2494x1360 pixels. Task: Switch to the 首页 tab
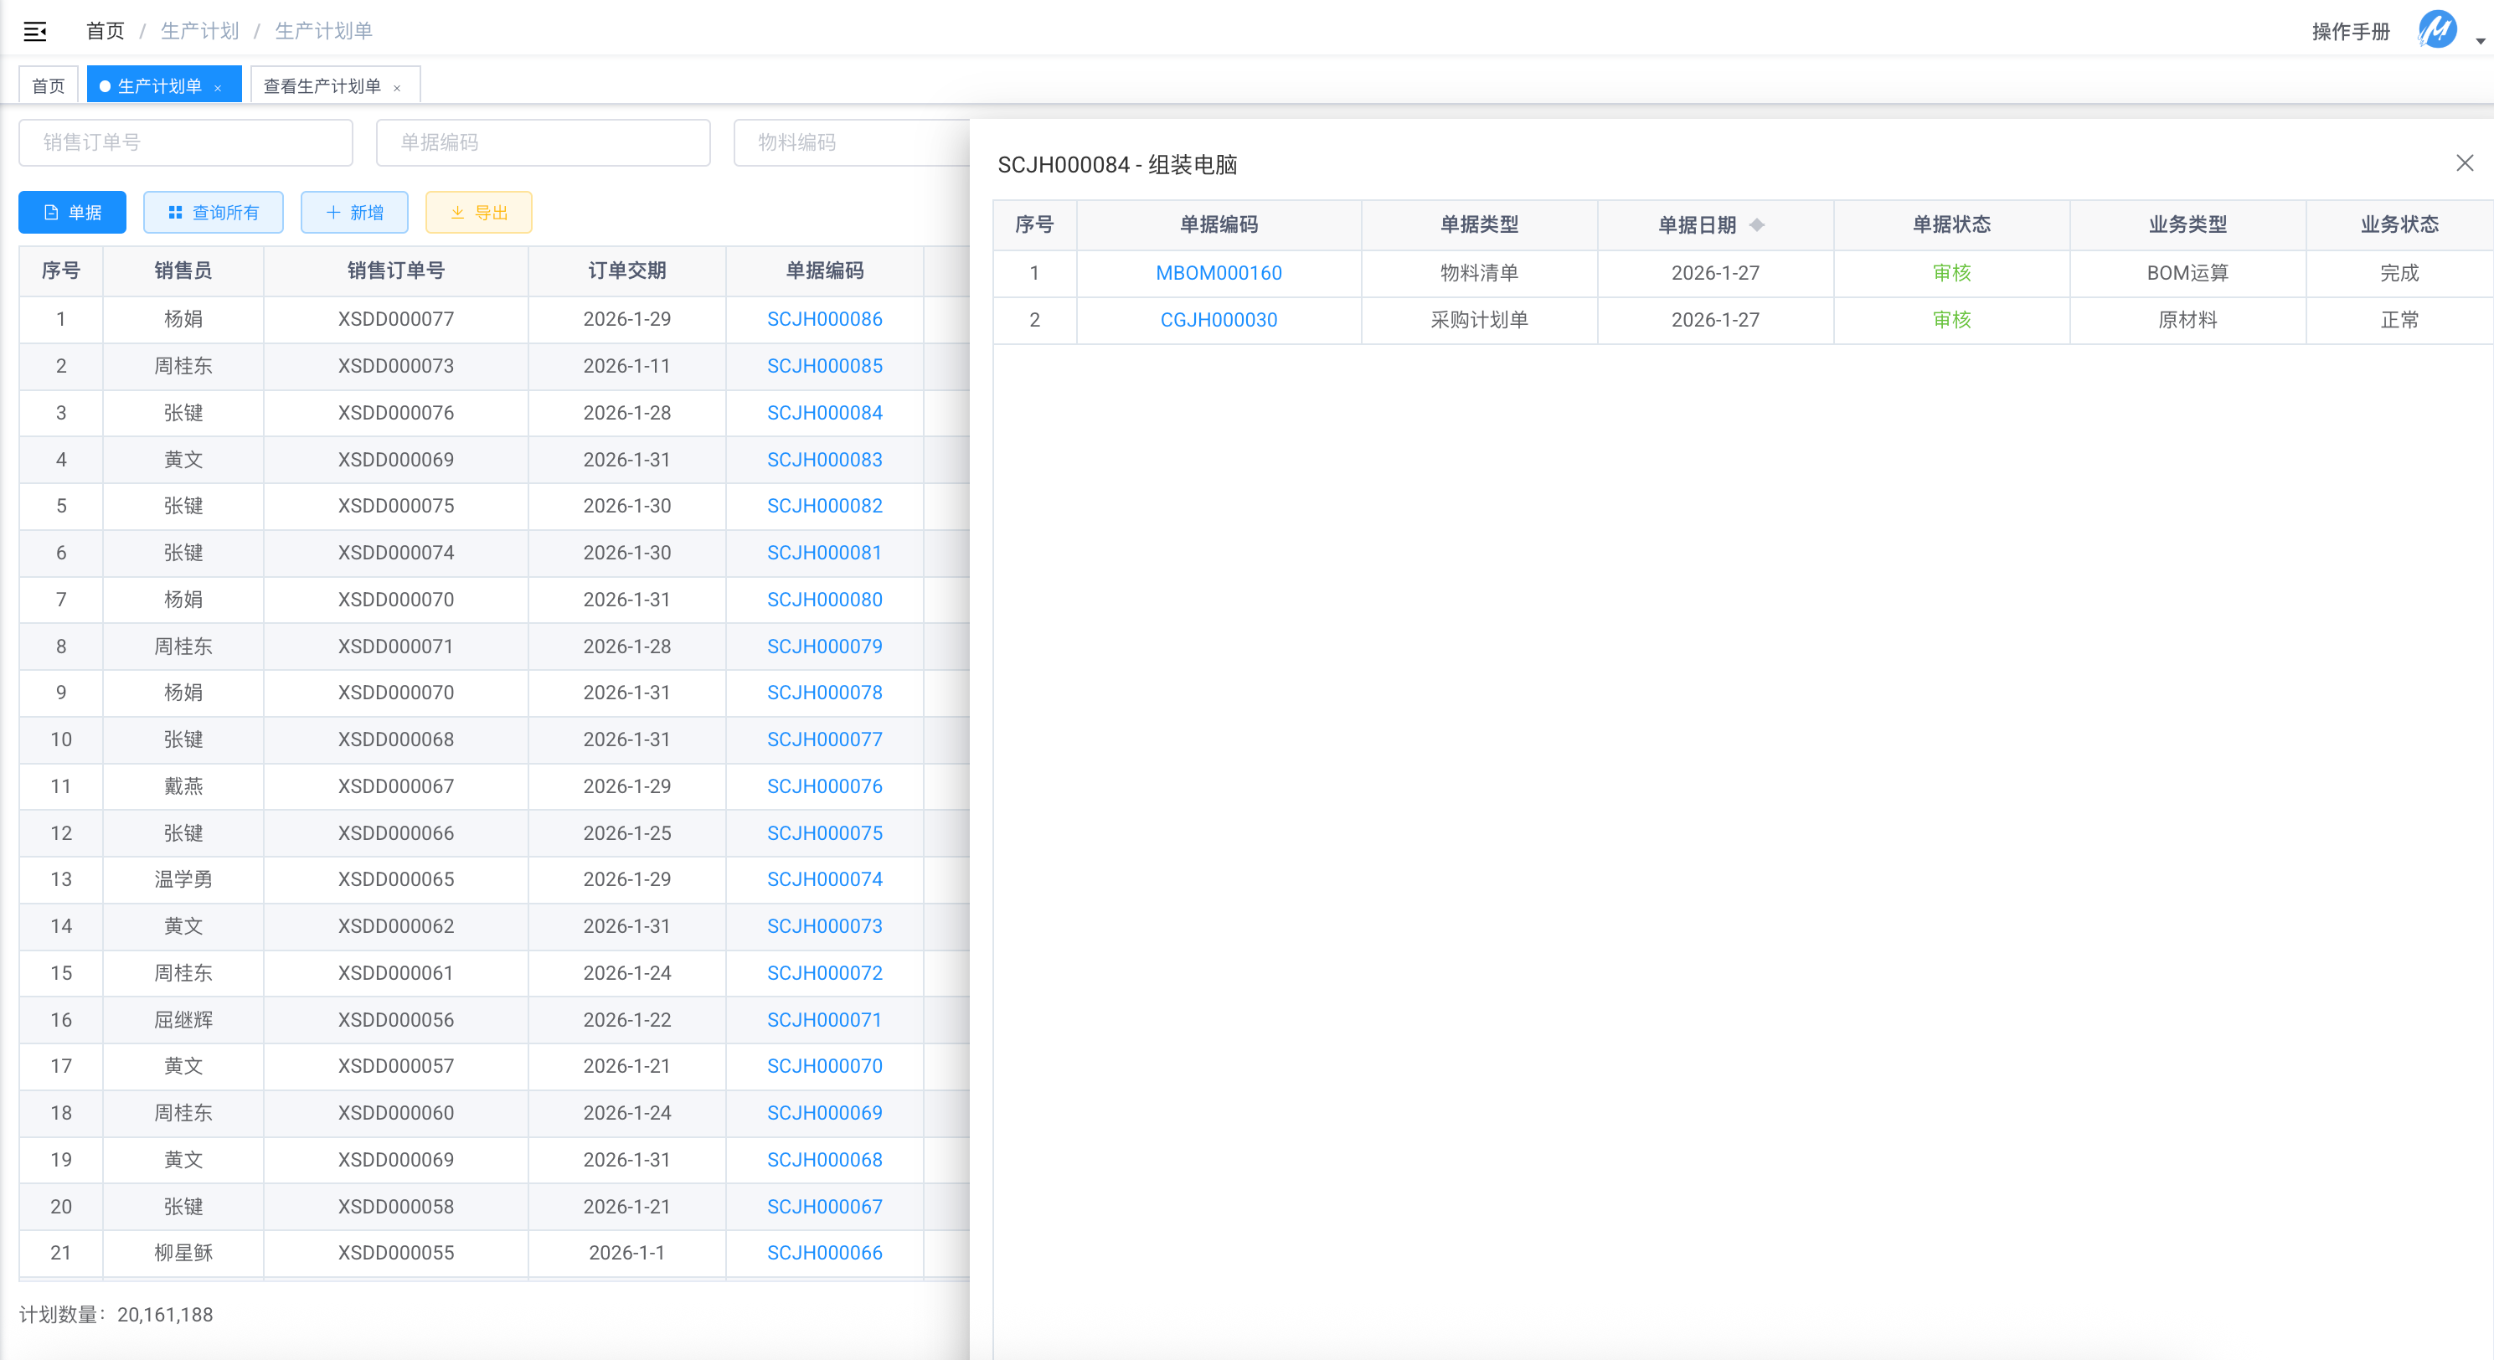coord(48,86)
